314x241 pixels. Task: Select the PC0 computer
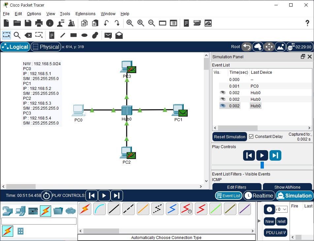pyautogui.click(x=78, y=110)
